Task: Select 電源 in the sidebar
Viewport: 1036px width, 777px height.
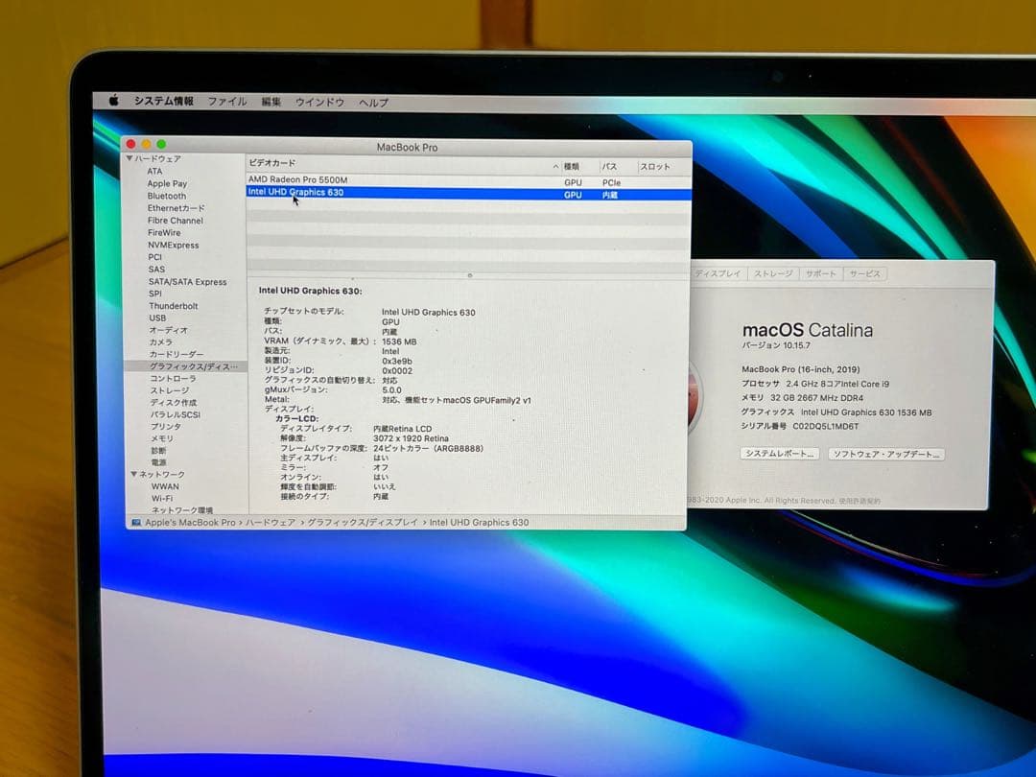Action: click(158, 462)
